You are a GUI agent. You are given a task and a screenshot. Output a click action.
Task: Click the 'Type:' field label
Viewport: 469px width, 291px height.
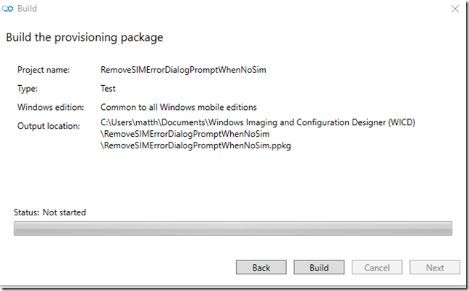(28, 89)
